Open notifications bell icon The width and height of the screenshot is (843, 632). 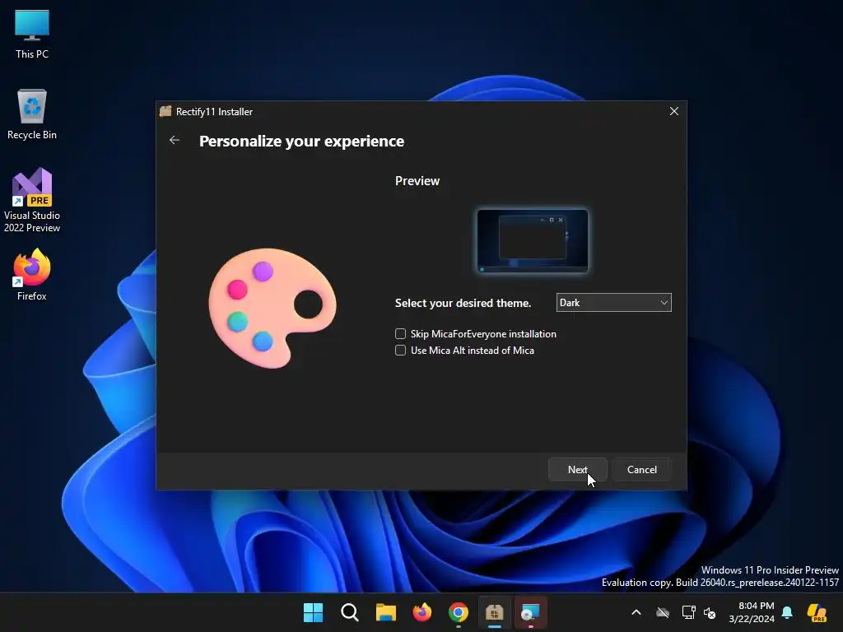click(x=787, y=612)
